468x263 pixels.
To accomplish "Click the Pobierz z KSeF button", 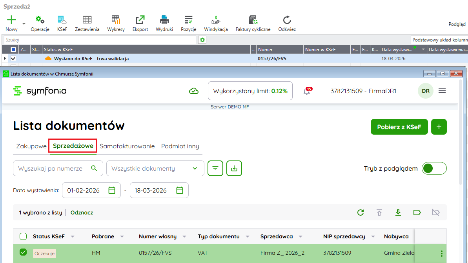I will [x=399, y=127].
